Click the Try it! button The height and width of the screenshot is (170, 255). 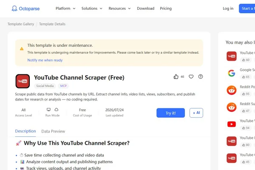[170, 113]
